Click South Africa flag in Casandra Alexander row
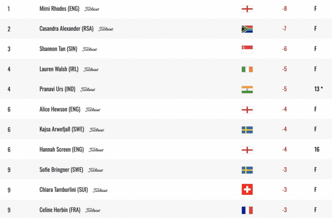This screenshot has height=218, width=332. pos(247,29)
